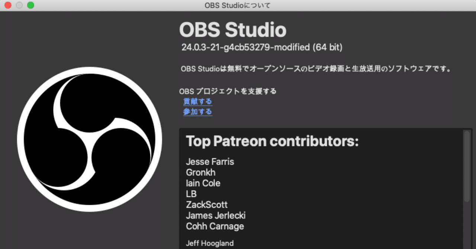Viewport: 476px width, 249px height.
Task: Click the window title OBS Studioについて
Action: pyautogui.click(x=238, y=6)
